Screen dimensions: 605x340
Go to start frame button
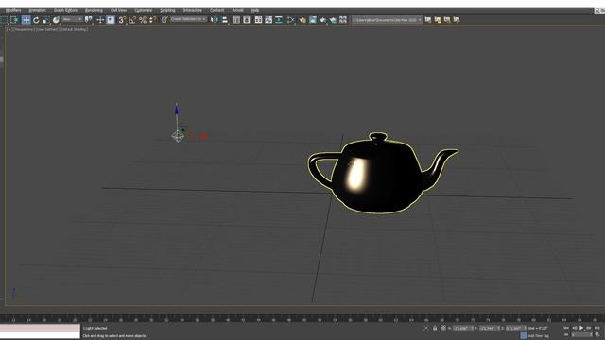[x=566, y=328]
